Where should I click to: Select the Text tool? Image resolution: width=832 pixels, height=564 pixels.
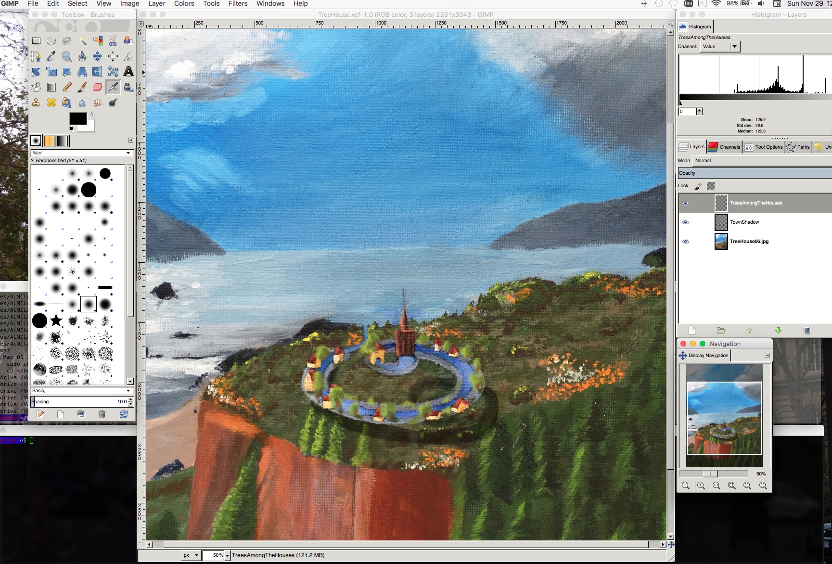click(x=128, y=72)
